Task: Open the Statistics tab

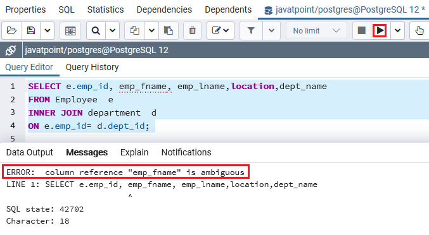Action: 105,10
